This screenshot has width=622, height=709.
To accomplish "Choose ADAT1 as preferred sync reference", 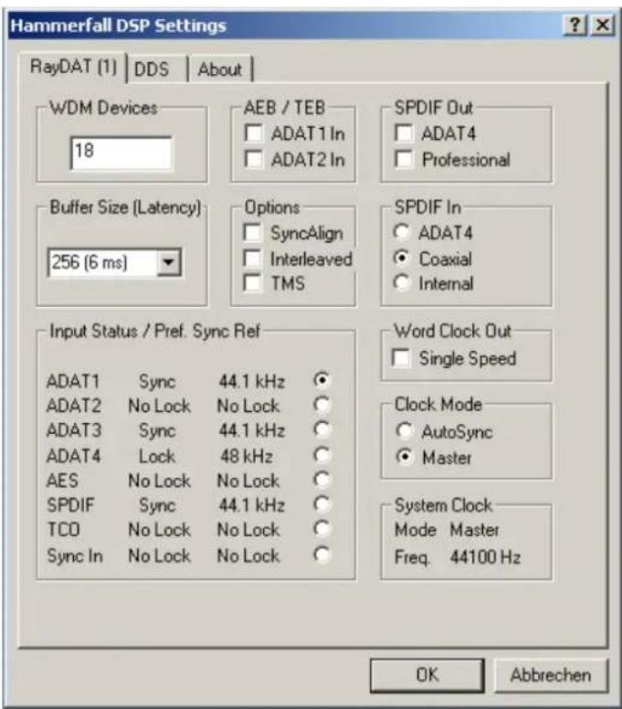I will 322,380.
